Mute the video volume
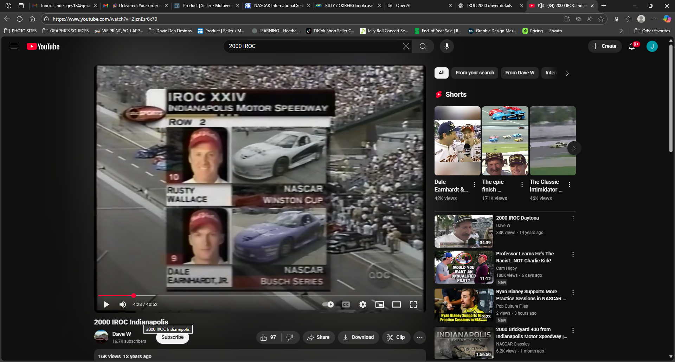675x362 pixels. click(122, 304)
